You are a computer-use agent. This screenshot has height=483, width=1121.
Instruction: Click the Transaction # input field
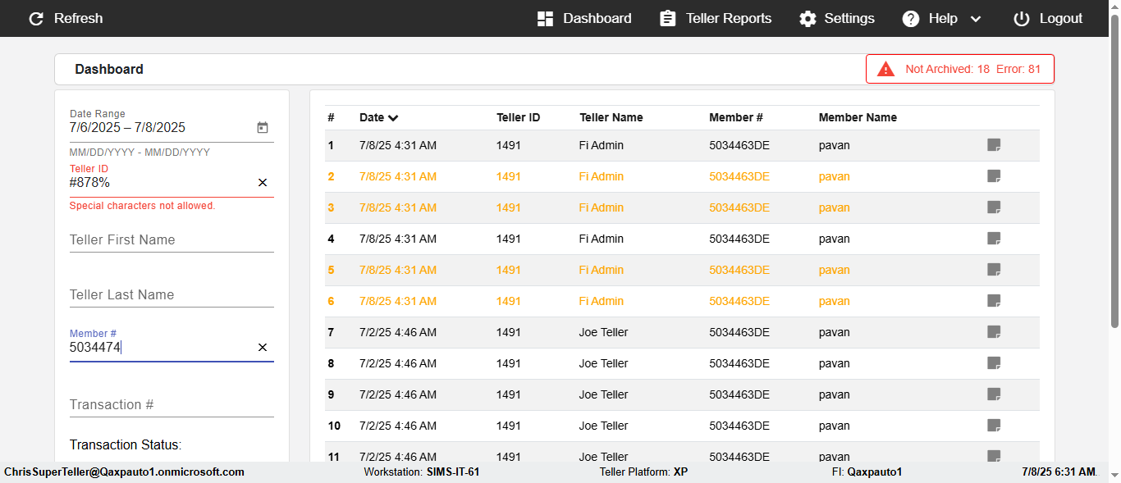(171, 404)
